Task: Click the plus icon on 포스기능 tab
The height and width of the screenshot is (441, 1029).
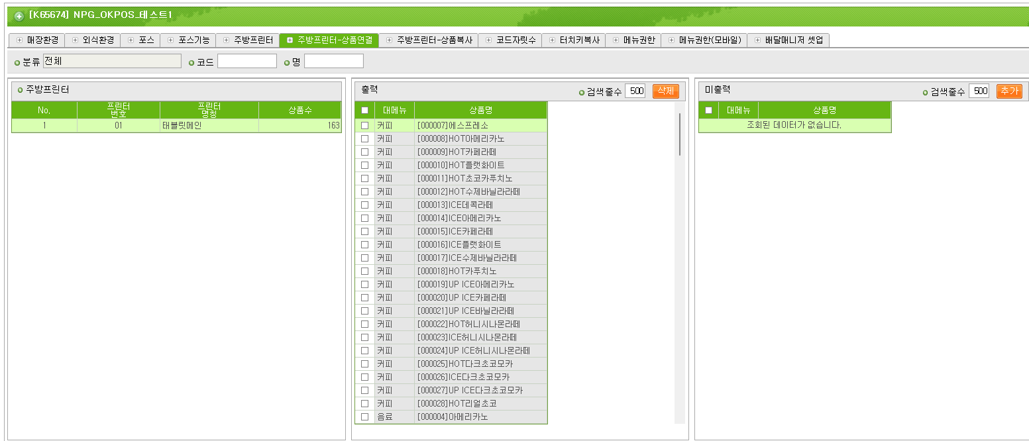Action: [171, 40]
